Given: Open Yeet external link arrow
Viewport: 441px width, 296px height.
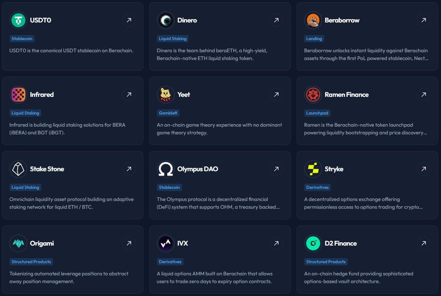Looking at the screenshot, I should click(276, 95).
